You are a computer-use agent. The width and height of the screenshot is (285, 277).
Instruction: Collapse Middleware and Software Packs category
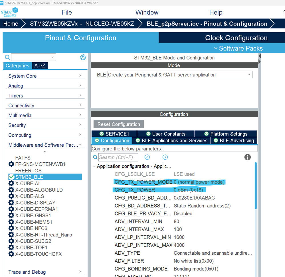[x=80, y=144]
